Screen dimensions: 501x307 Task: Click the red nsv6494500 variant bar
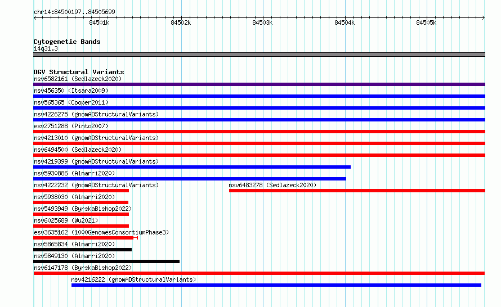259,155
